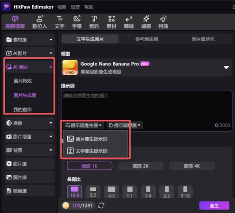Click the AI credits coin icon
The height and width of the screenshot is (213, 235).
pyautogui.click(x=66, y=205)
